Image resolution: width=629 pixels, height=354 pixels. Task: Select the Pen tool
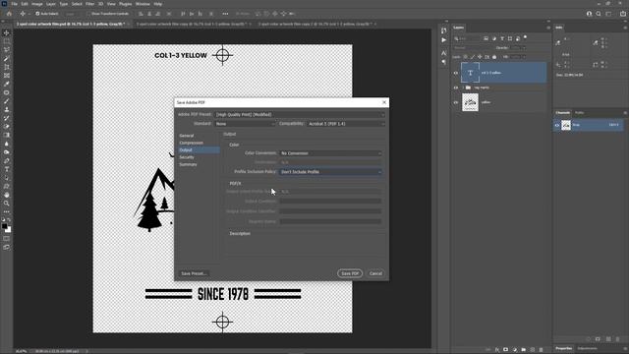tap(7, 160)
